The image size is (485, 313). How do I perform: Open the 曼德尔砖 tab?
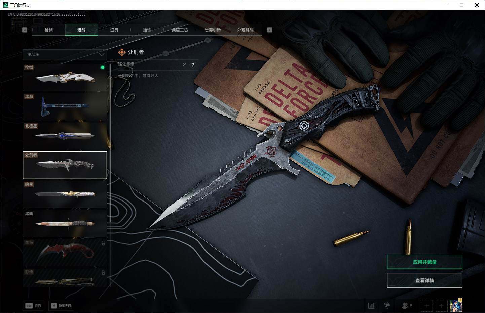213,30
